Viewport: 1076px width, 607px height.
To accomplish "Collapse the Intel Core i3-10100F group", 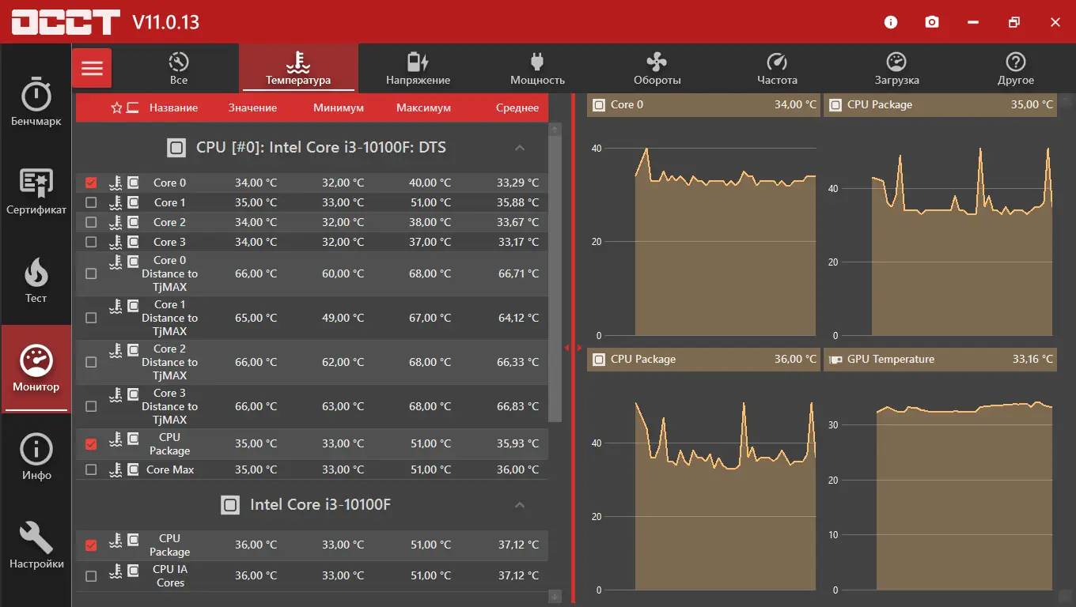I will coord(520,504).
